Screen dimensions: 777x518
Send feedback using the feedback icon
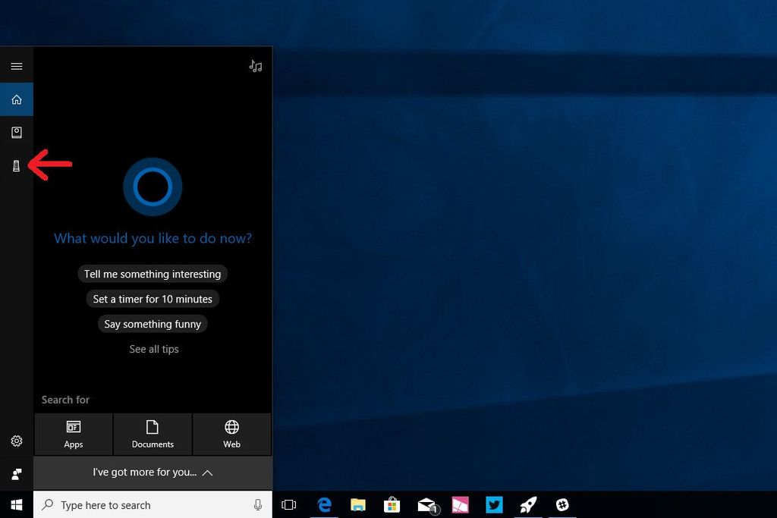coord(16,473)
